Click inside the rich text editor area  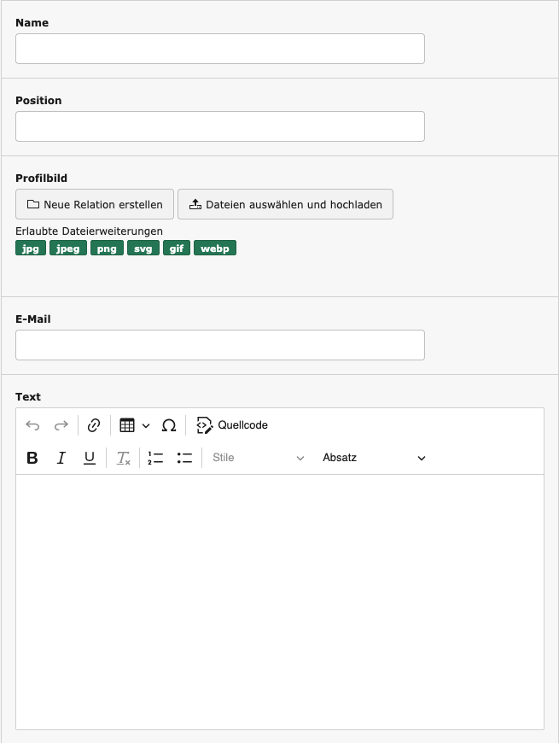coord(280,598)
